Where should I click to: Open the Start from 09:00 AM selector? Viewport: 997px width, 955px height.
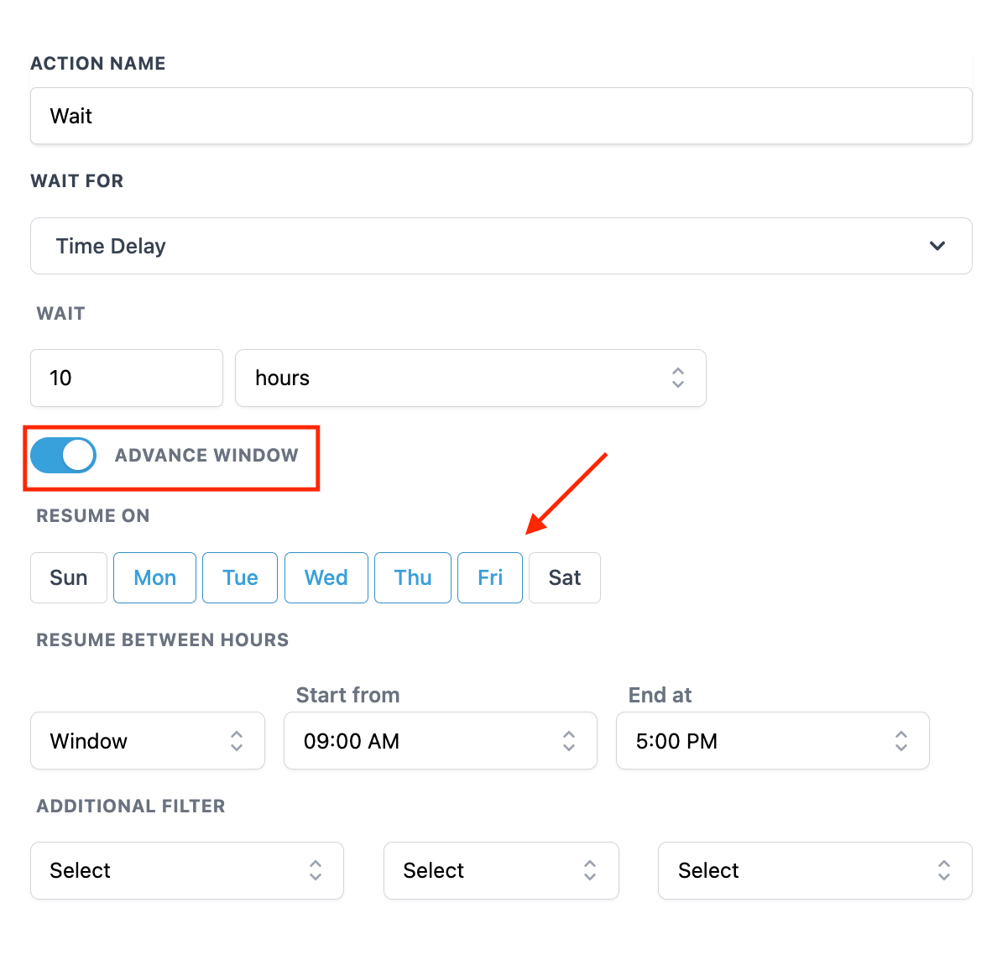(x=440, y=741)
